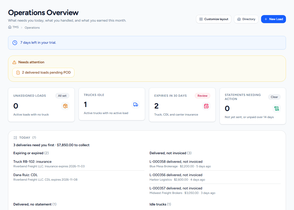Click the calendar-clock icon on Expiries card
The image size is (294, 210).
pos(206,106)
